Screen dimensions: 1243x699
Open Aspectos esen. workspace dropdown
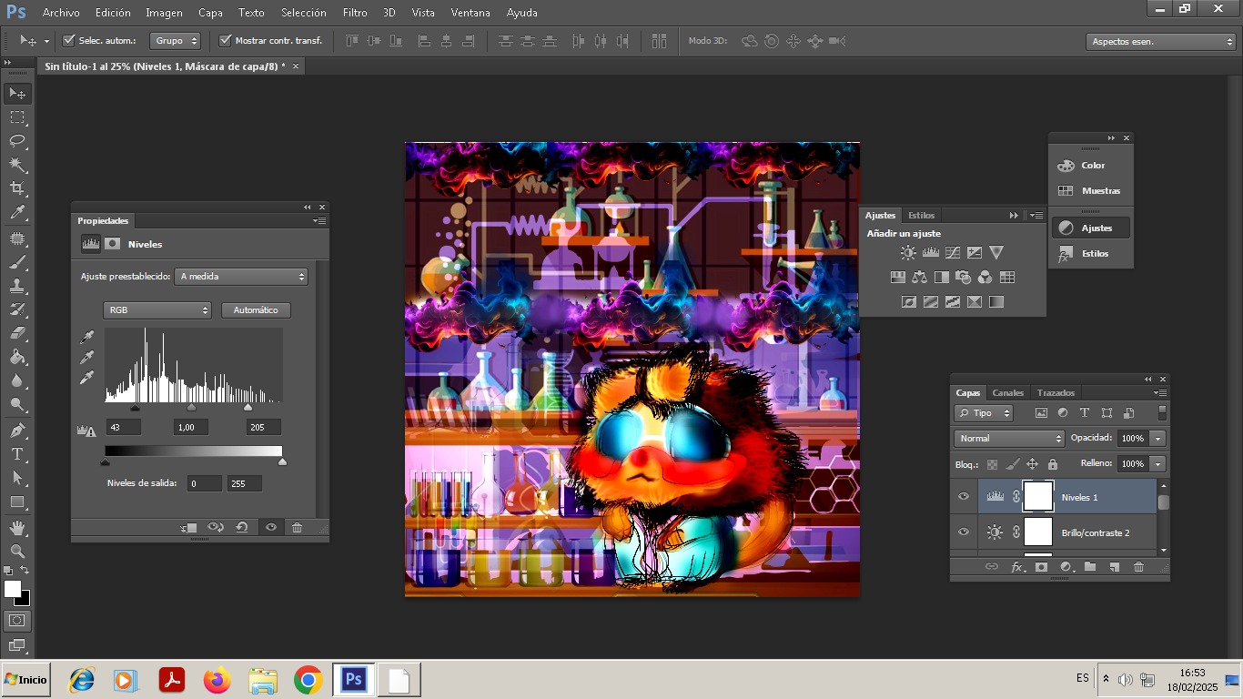1161,42
